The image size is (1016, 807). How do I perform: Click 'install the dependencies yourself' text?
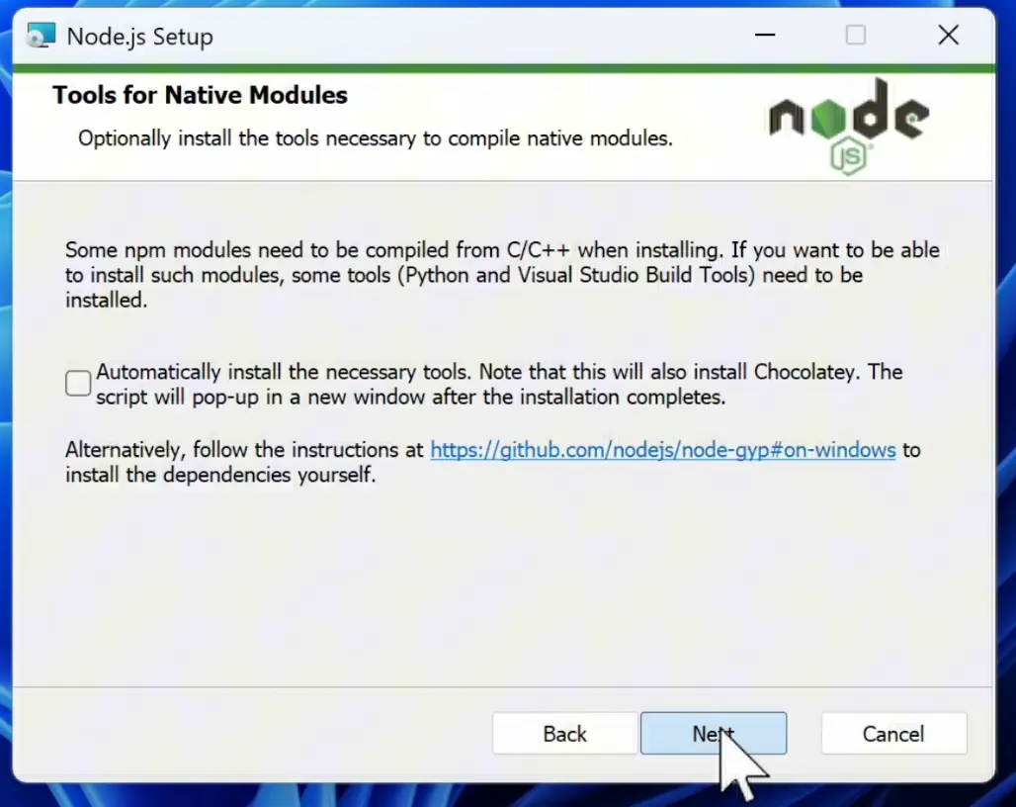[220, 475]
